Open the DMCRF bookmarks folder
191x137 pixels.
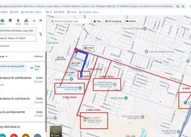59,12
